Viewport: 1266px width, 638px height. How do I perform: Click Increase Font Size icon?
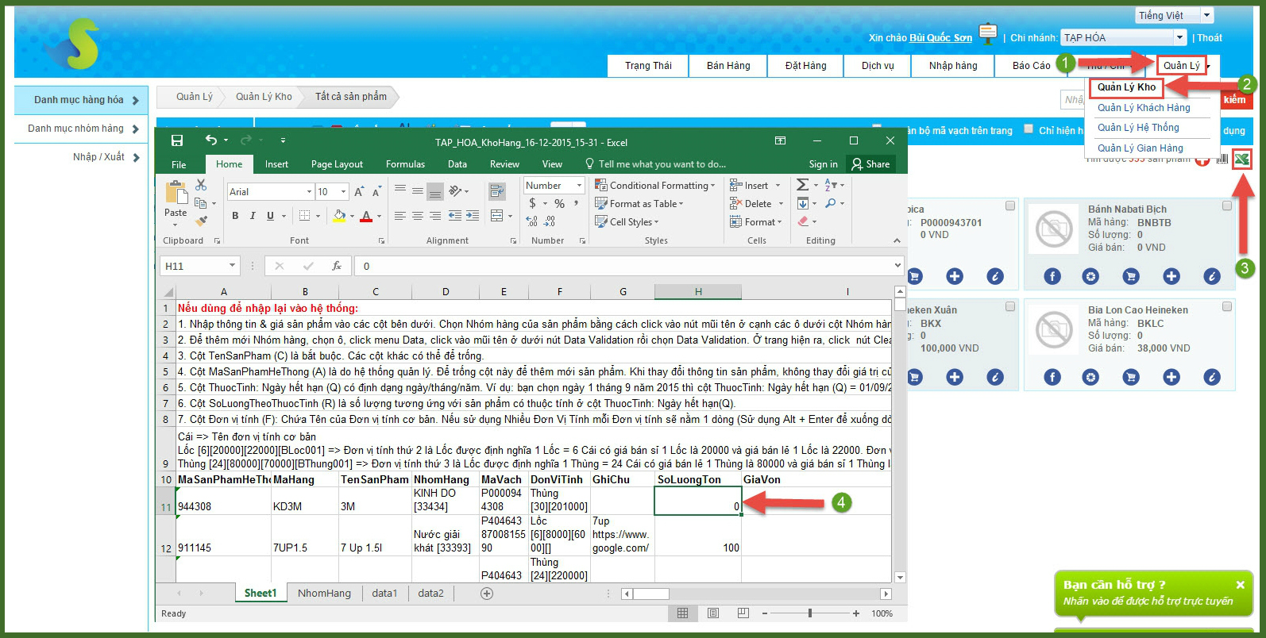(359, 191)
